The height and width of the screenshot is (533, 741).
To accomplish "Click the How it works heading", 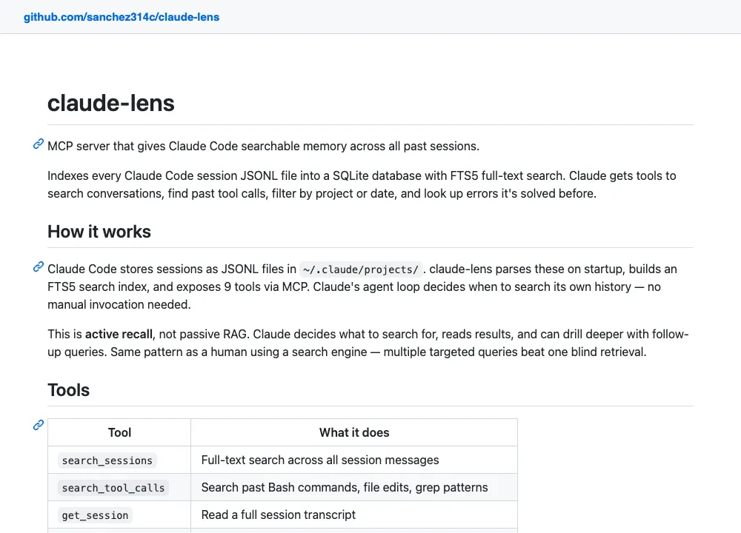I will pos(99,232).
